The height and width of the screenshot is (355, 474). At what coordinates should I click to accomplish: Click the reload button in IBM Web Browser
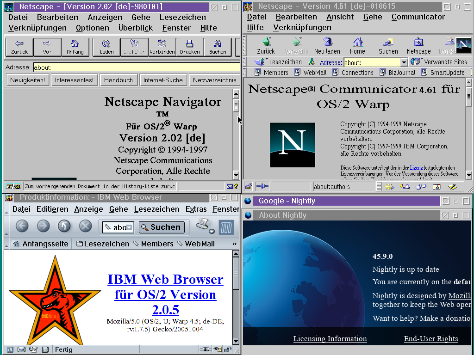[64, 226]
